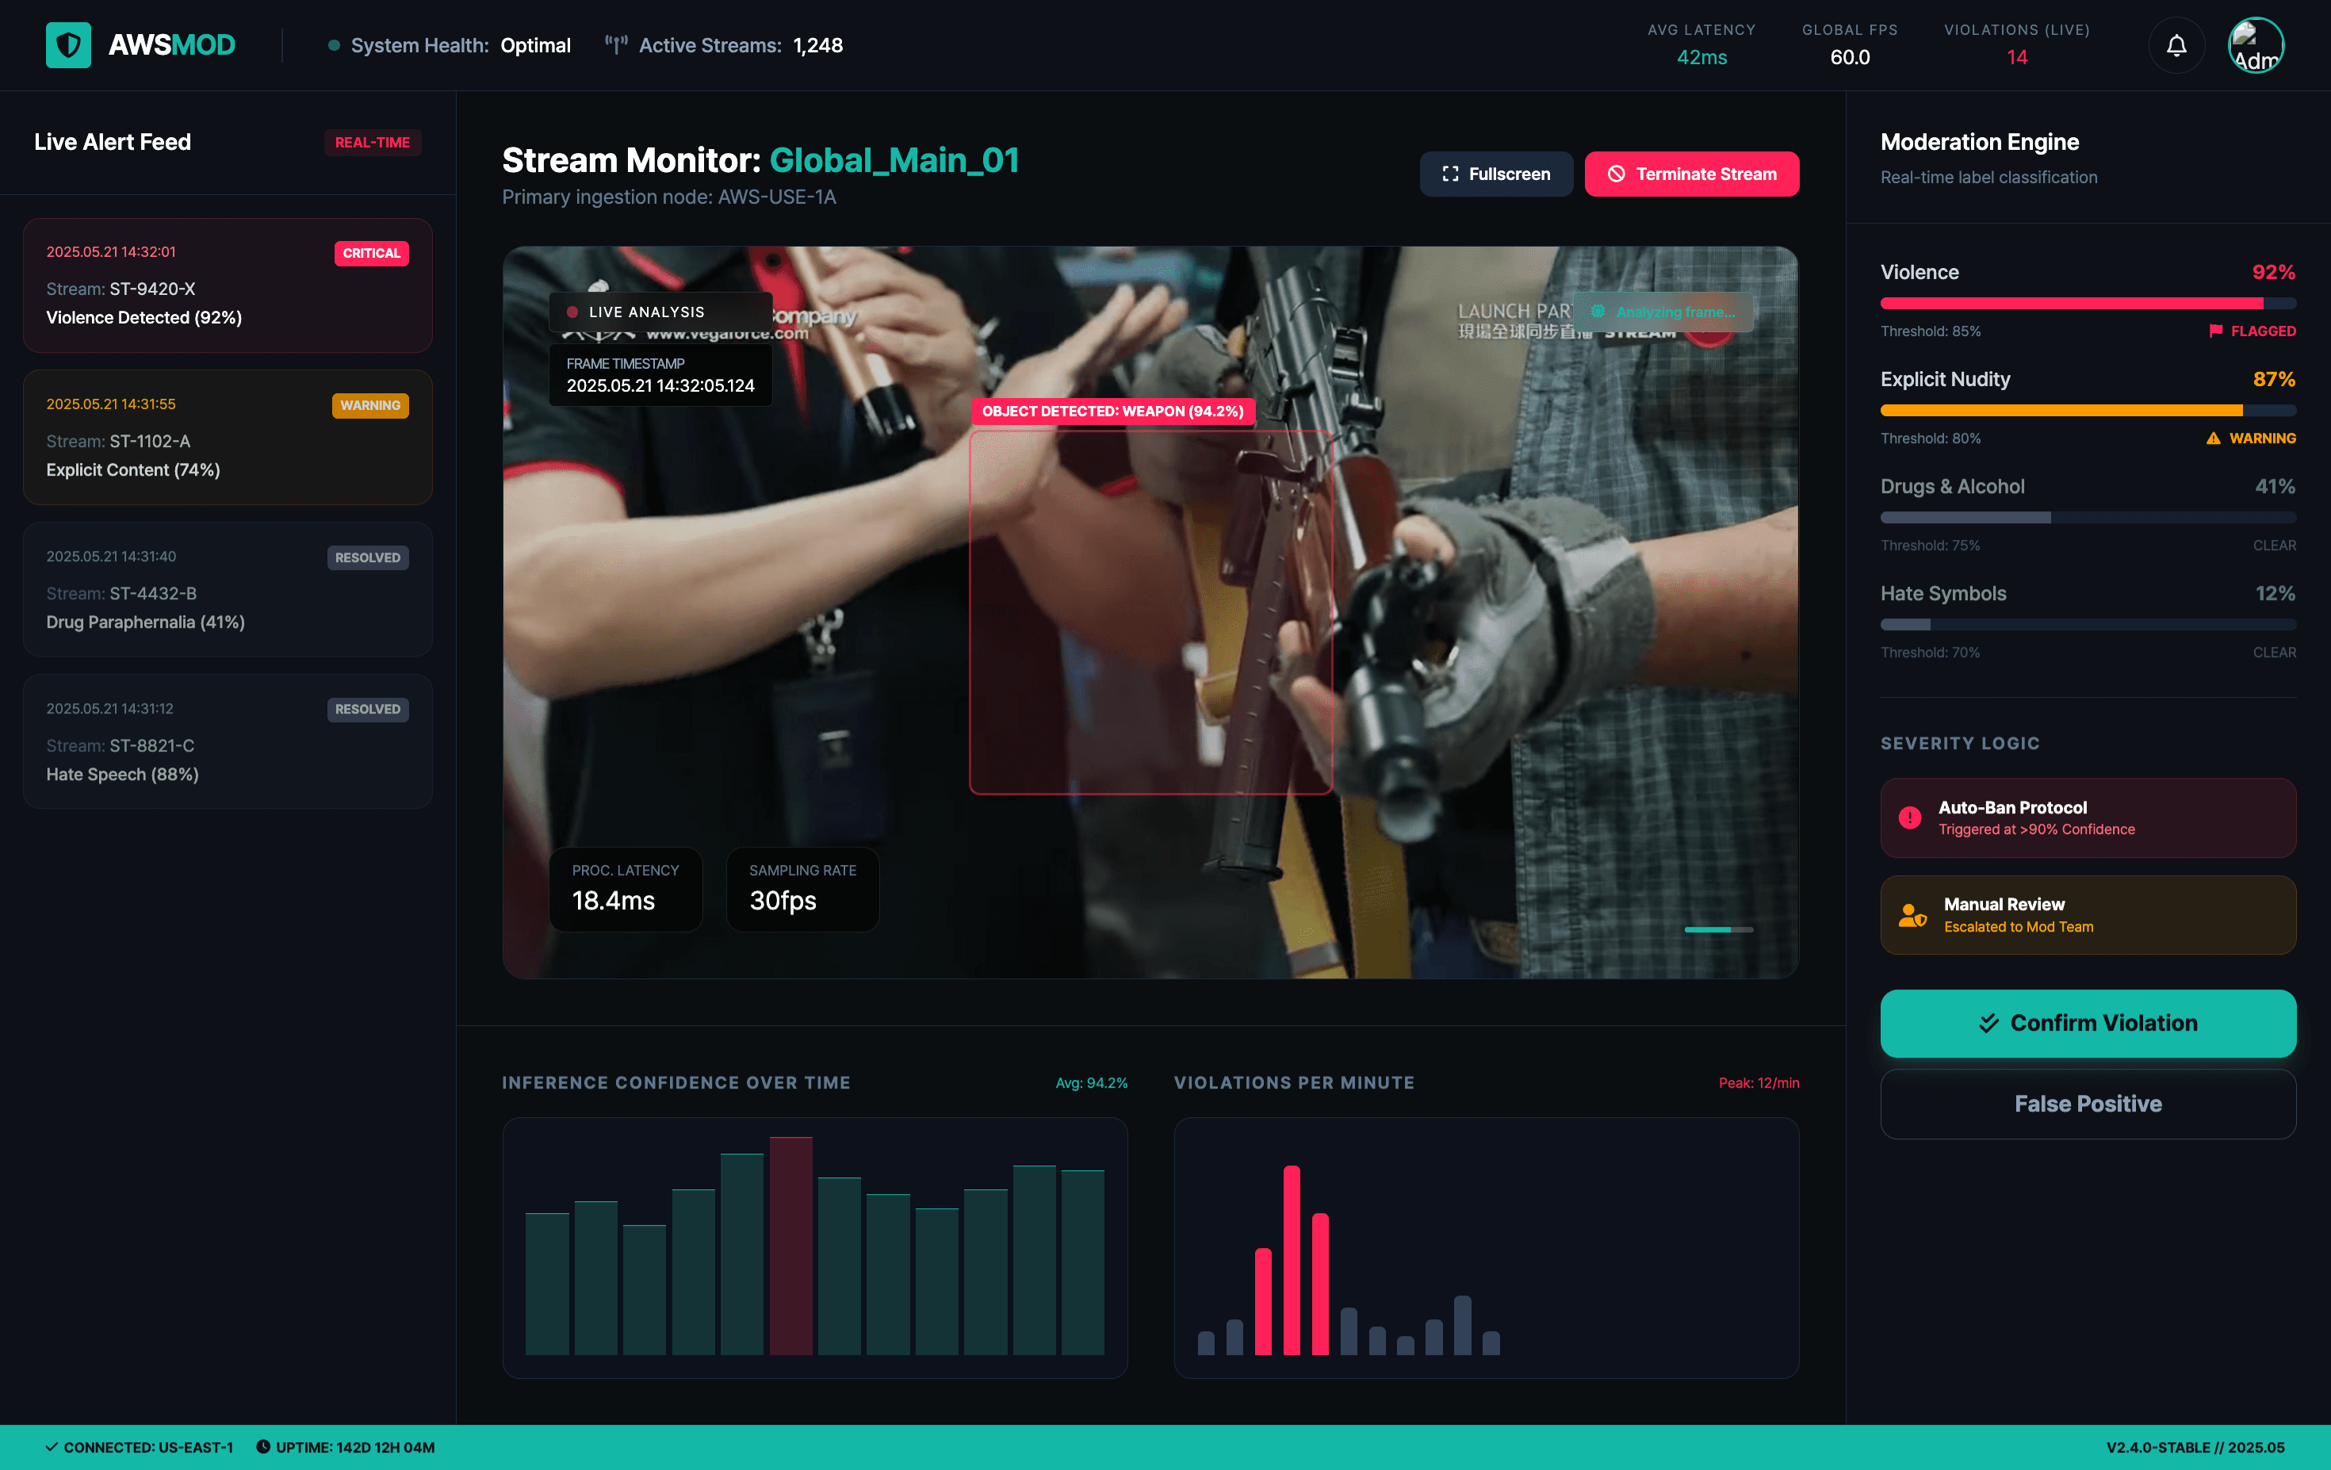
Task: Click the flag icon next to FLAGGED status
Action: coord(2217,331)
